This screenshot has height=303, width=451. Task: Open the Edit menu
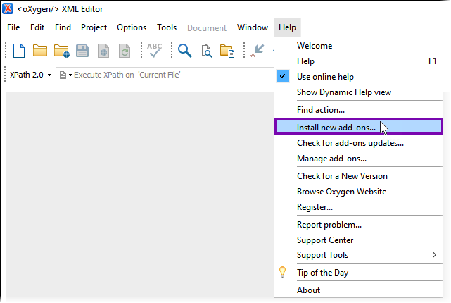coord(37,27)
